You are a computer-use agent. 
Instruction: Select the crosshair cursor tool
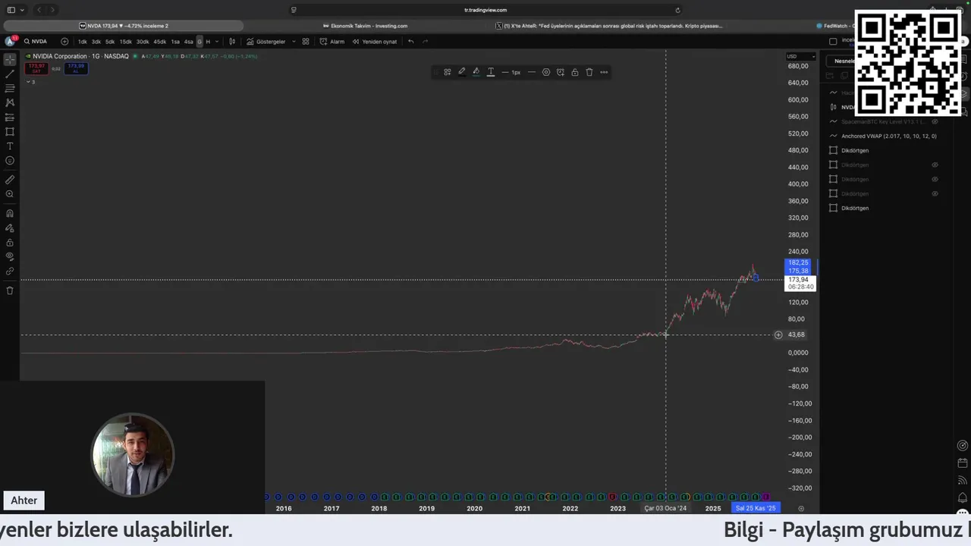click(10, 59)
